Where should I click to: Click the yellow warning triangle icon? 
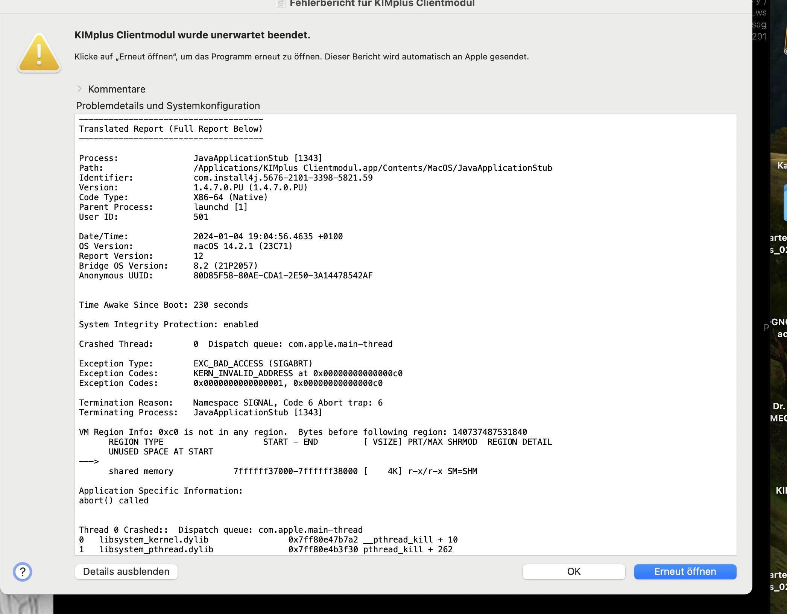pos(39,53)
